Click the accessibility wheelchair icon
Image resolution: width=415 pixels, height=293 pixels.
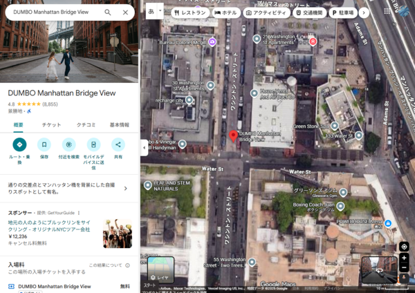(29, 111)
